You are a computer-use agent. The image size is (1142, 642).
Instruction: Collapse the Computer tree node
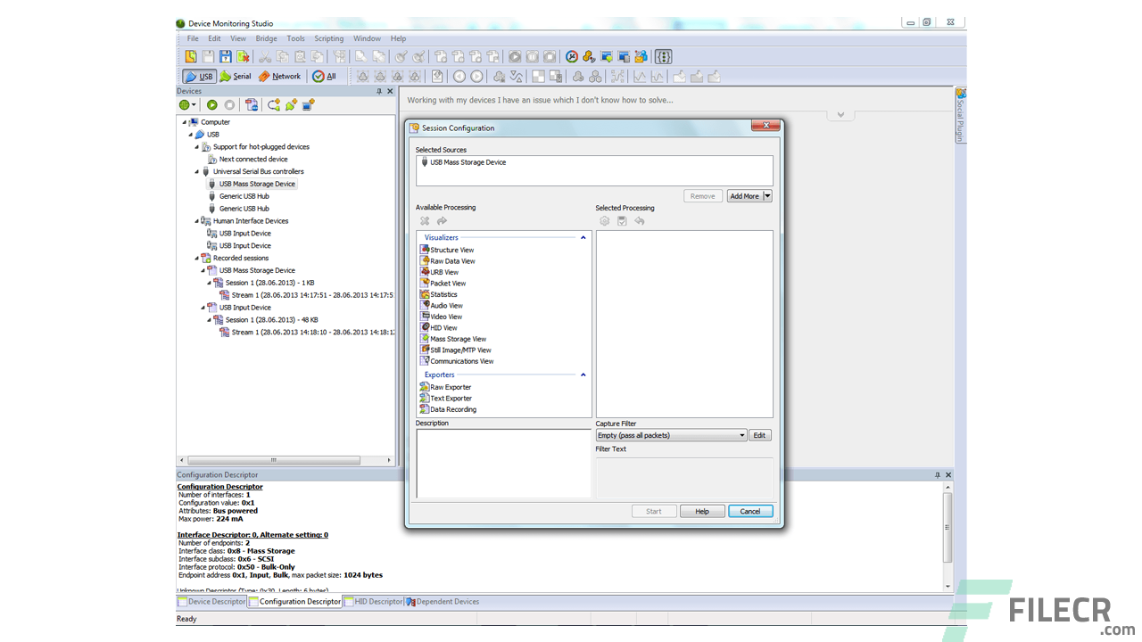click(185, 122)
